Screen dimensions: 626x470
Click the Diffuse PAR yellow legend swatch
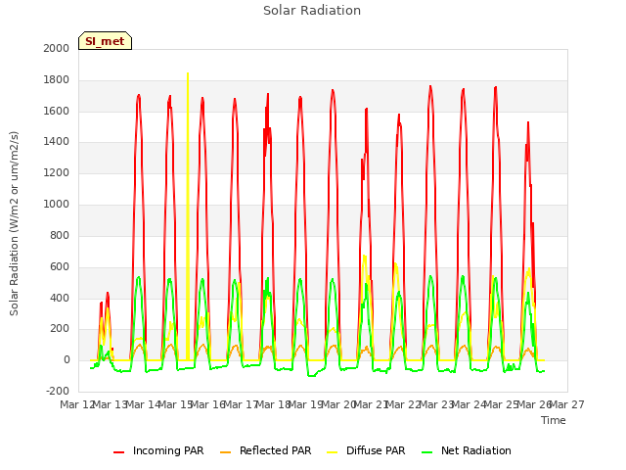coord(333,452)
